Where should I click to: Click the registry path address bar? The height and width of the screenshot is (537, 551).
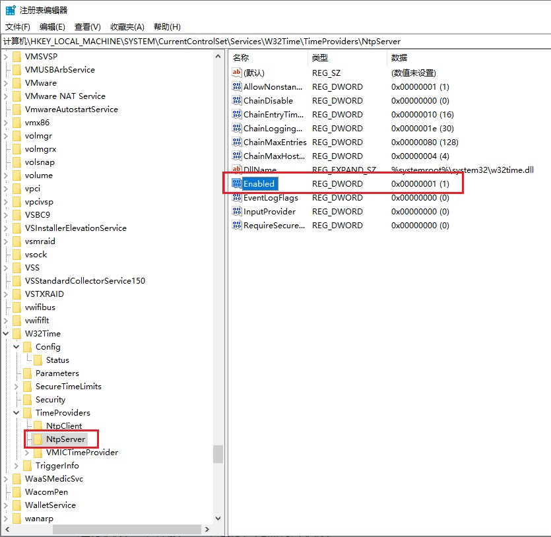[x=276, y=42]
